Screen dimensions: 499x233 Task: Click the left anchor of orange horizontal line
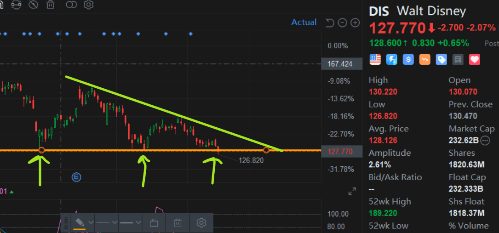pos(41,150)
